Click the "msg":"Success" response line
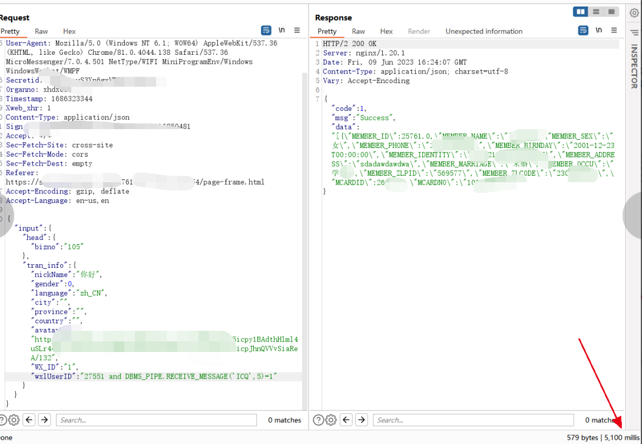Screen dimensions: 642x444 [364, 118]
